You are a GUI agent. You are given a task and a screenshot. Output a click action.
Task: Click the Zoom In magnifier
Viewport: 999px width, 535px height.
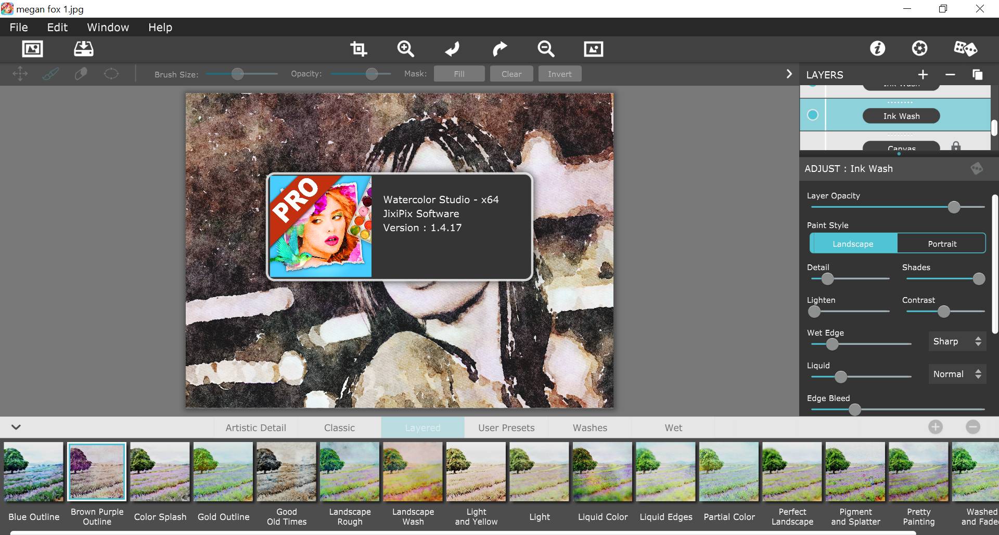coord(405,49)
